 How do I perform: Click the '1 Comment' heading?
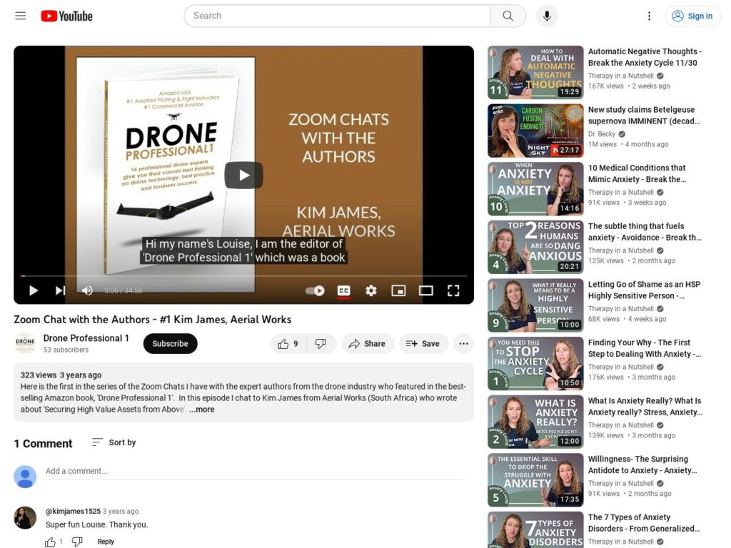(43, 444)
